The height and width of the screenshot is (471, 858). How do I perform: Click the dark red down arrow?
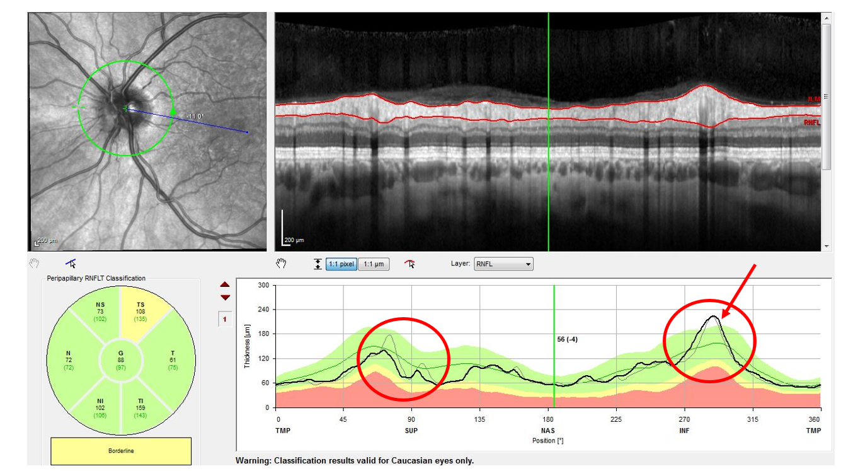pos(225,298)
